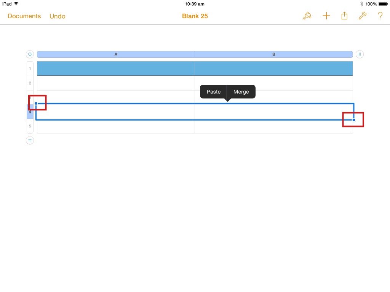The width and height of the screenshot is (390, 292).
Task: Go back to Documents
Action: 24,16
